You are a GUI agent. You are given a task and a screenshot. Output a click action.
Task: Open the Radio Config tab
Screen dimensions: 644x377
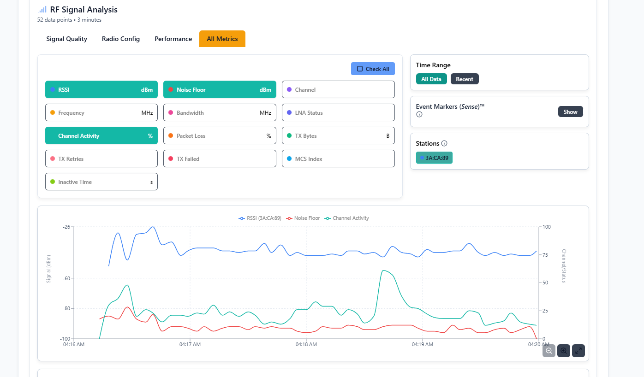pyautogui.click(x=121, y=39)
